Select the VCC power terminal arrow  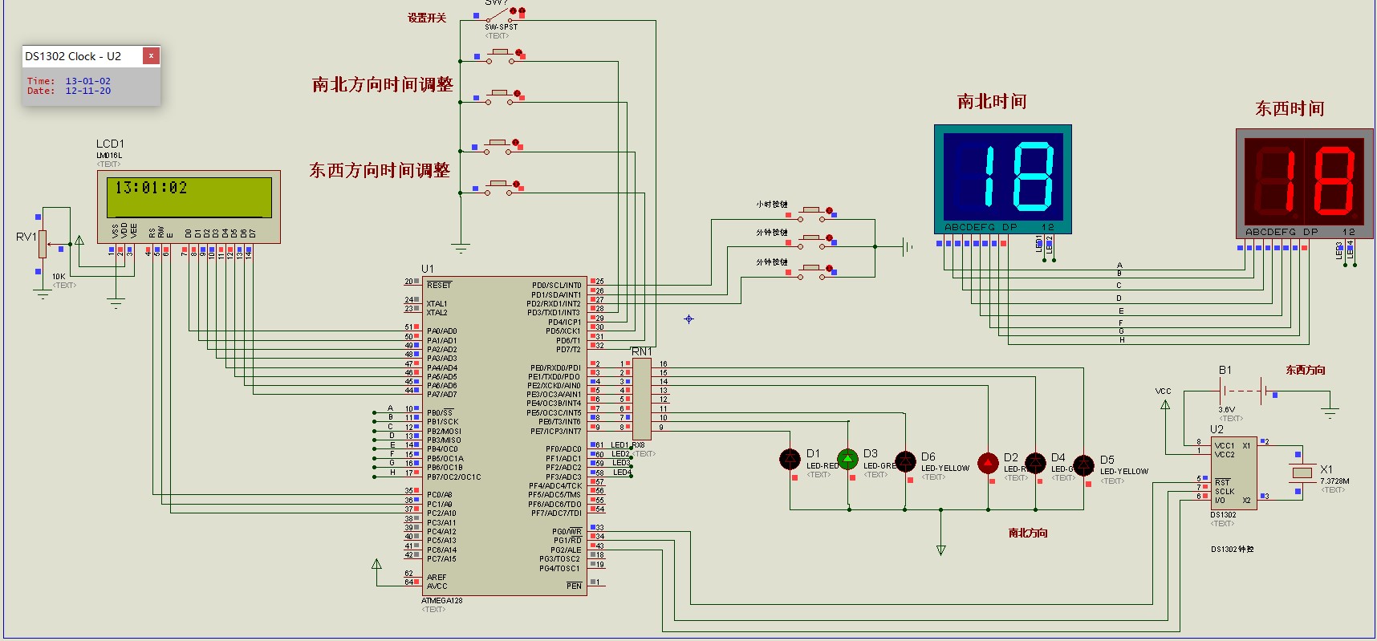1165,404
